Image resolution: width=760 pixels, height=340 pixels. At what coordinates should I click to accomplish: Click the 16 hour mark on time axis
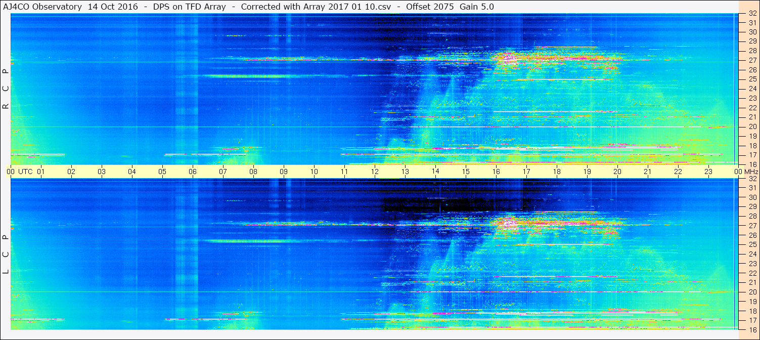496,172
